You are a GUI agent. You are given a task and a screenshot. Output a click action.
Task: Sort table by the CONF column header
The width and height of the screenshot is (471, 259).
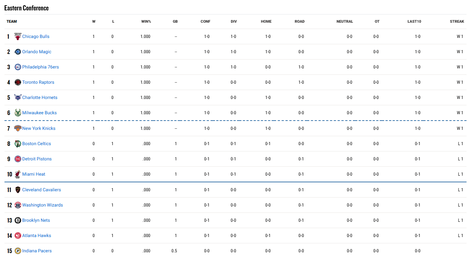(205, 22)
